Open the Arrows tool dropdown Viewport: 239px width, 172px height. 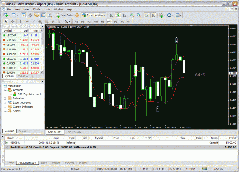pyautogui.click(x=67, y=21)
